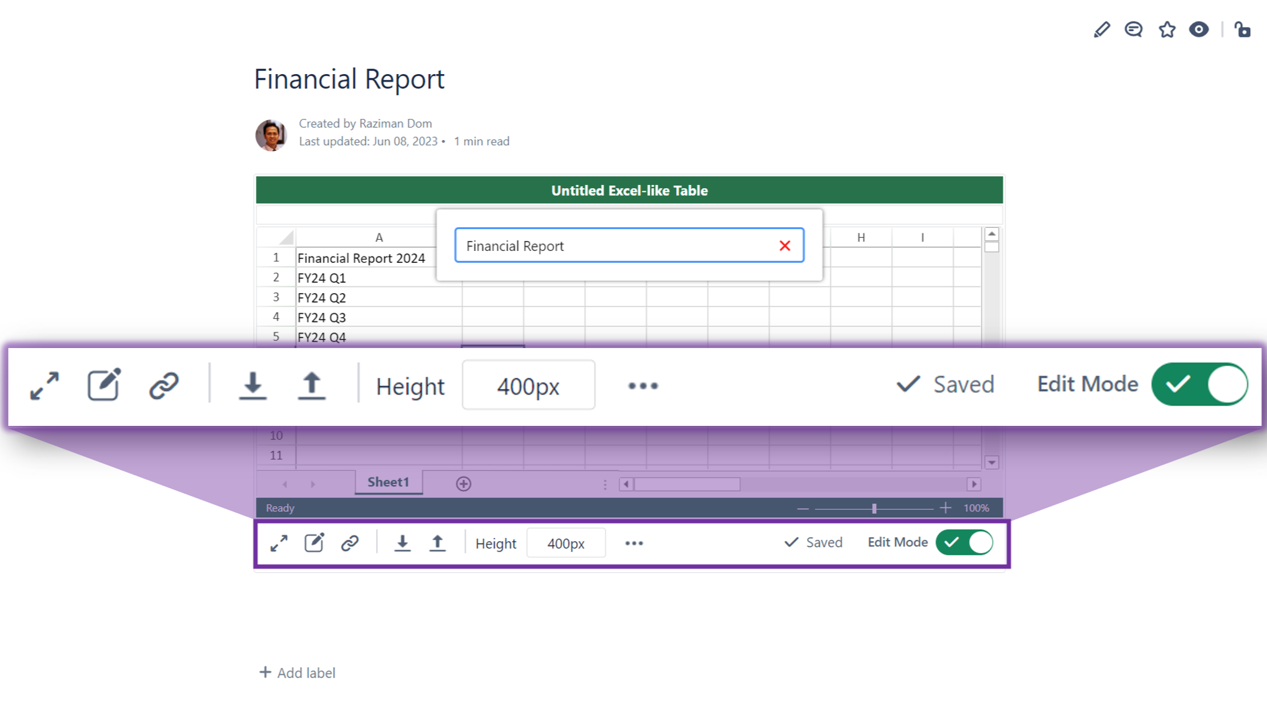
Task: Click fullscreen expand icon in small toolbar
Action: click(x=279, y=543)
